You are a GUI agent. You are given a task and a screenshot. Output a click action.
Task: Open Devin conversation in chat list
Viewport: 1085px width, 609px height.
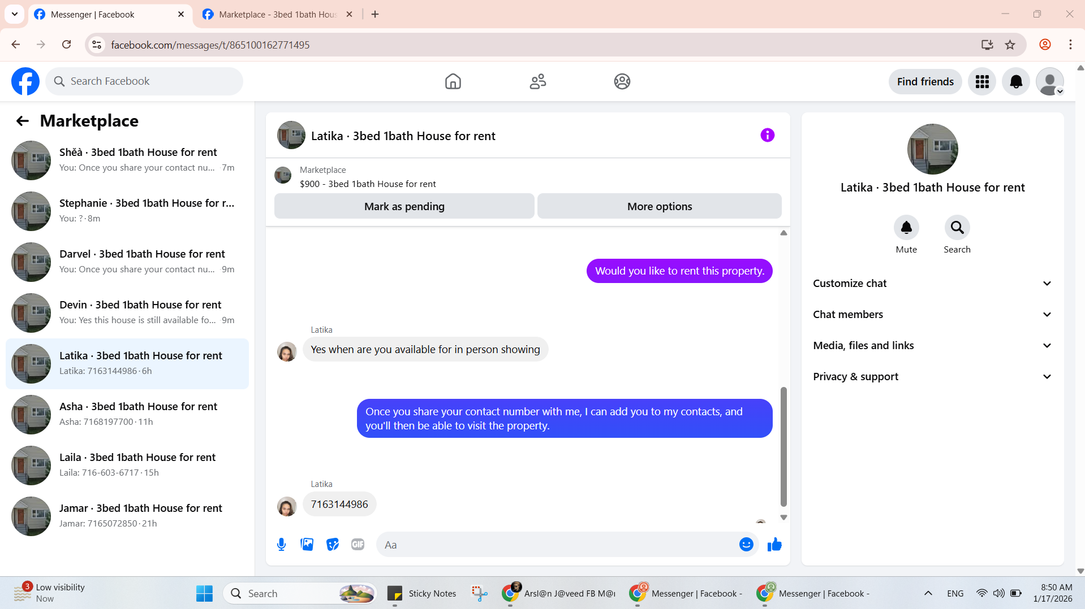[127, 313]
